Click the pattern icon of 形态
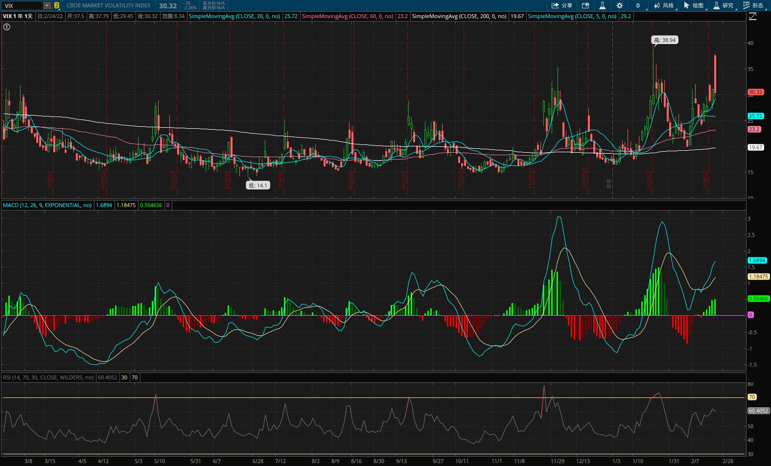The image size is (771, 466). point(747,5)
